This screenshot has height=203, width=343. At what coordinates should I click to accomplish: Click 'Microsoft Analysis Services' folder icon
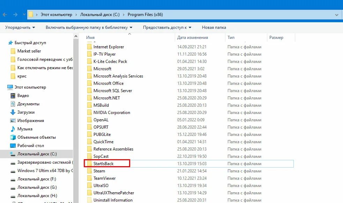(89, 76)
